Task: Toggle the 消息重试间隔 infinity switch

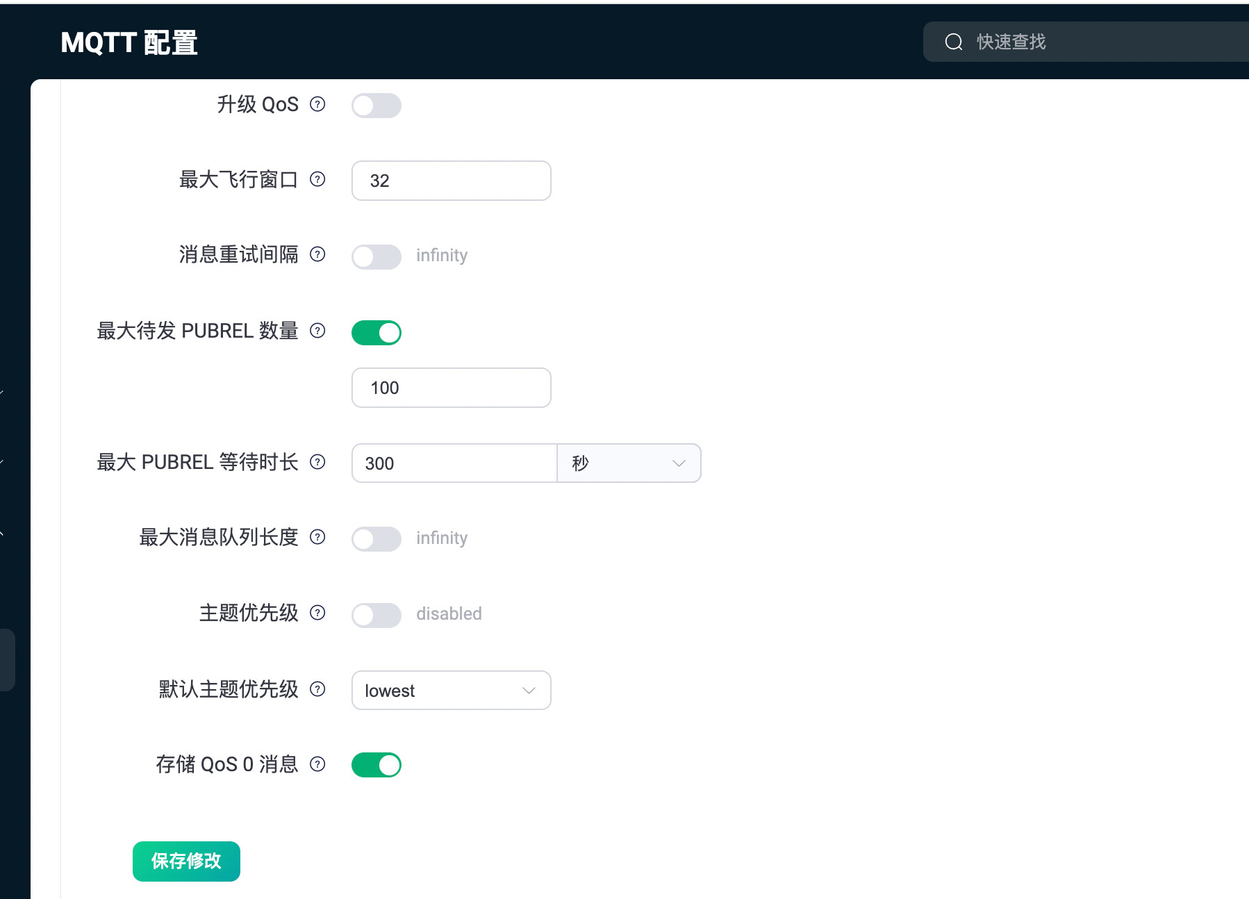Action: (376, 256)
